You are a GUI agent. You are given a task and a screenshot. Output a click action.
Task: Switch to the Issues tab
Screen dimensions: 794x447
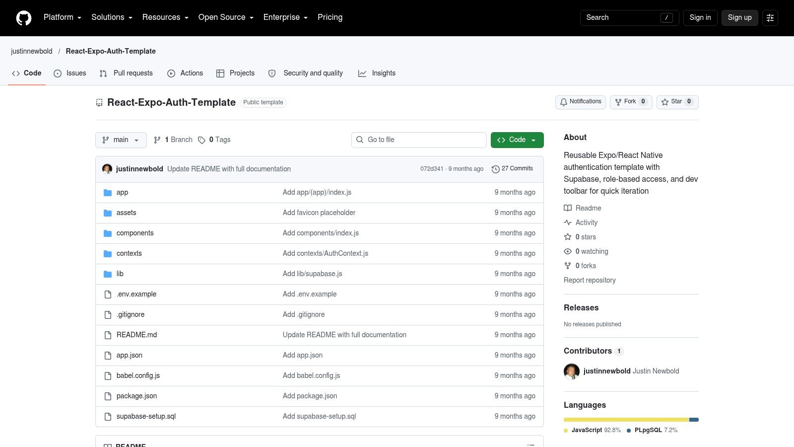point(70,74)
